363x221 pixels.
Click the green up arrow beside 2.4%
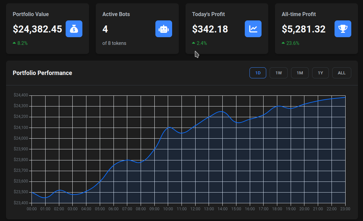[x=194, y=43]
